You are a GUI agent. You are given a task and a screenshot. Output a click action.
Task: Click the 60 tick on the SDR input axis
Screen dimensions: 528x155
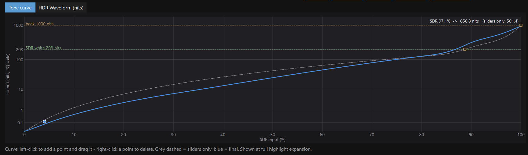(x=322, y=135)
